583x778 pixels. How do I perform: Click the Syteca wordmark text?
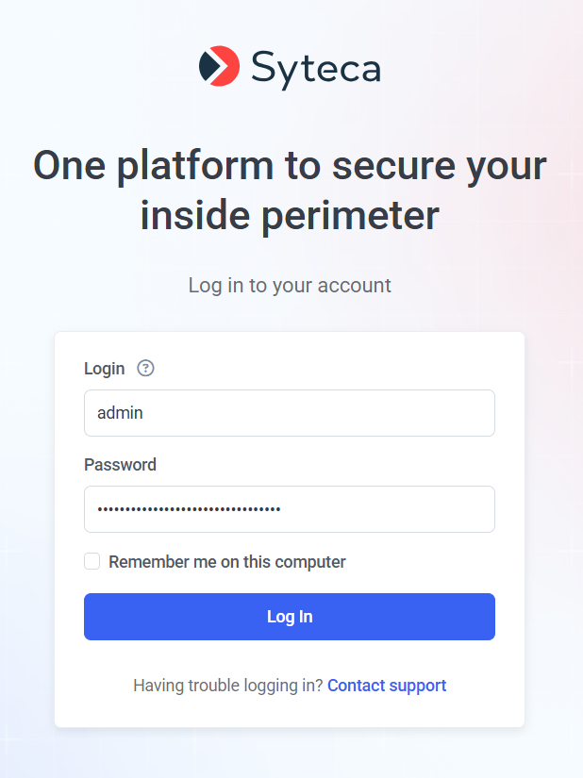coord(315,68)
